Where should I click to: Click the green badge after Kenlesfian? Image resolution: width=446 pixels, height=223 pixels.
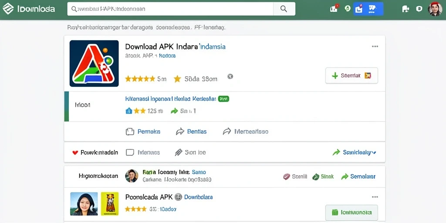(x=223, y=99)
